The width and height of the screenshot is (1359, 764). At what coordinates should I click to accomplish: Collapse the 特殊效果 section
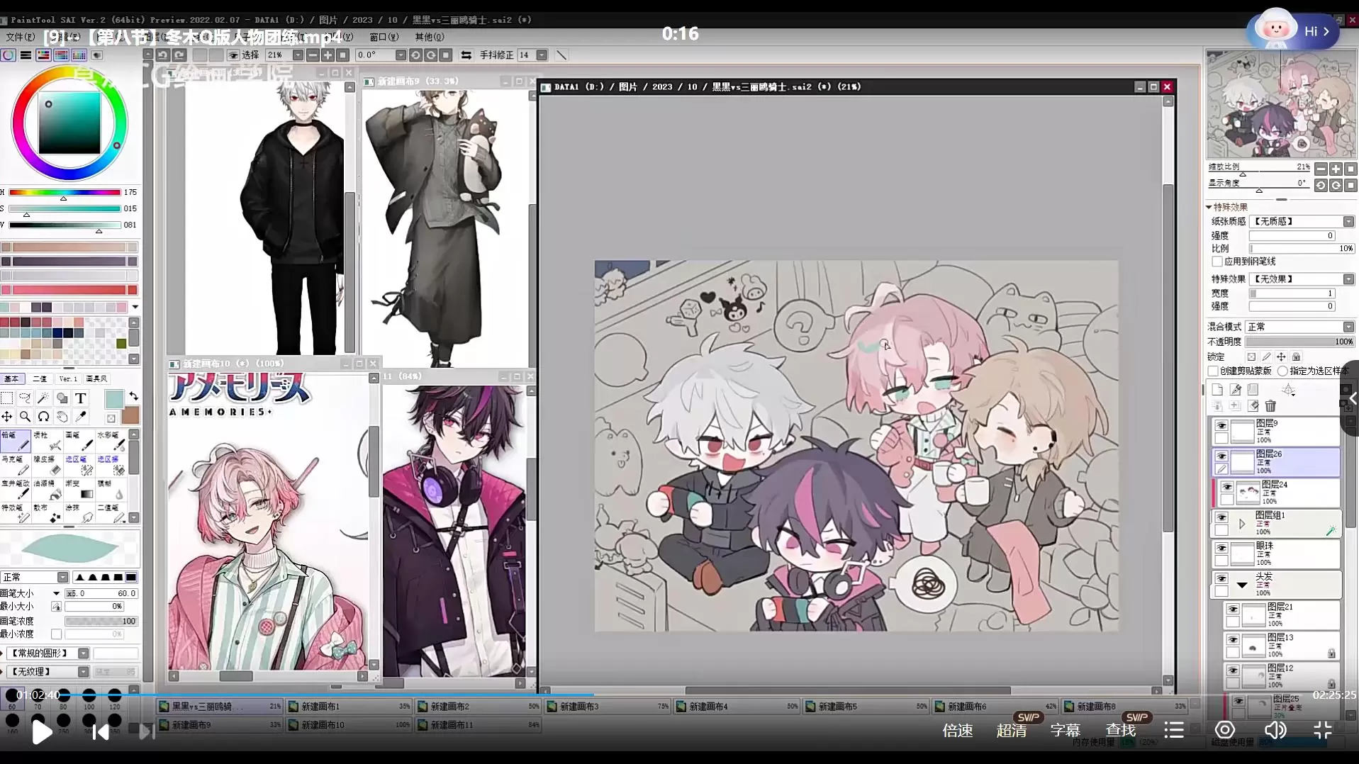click(x=1209, y=207)
